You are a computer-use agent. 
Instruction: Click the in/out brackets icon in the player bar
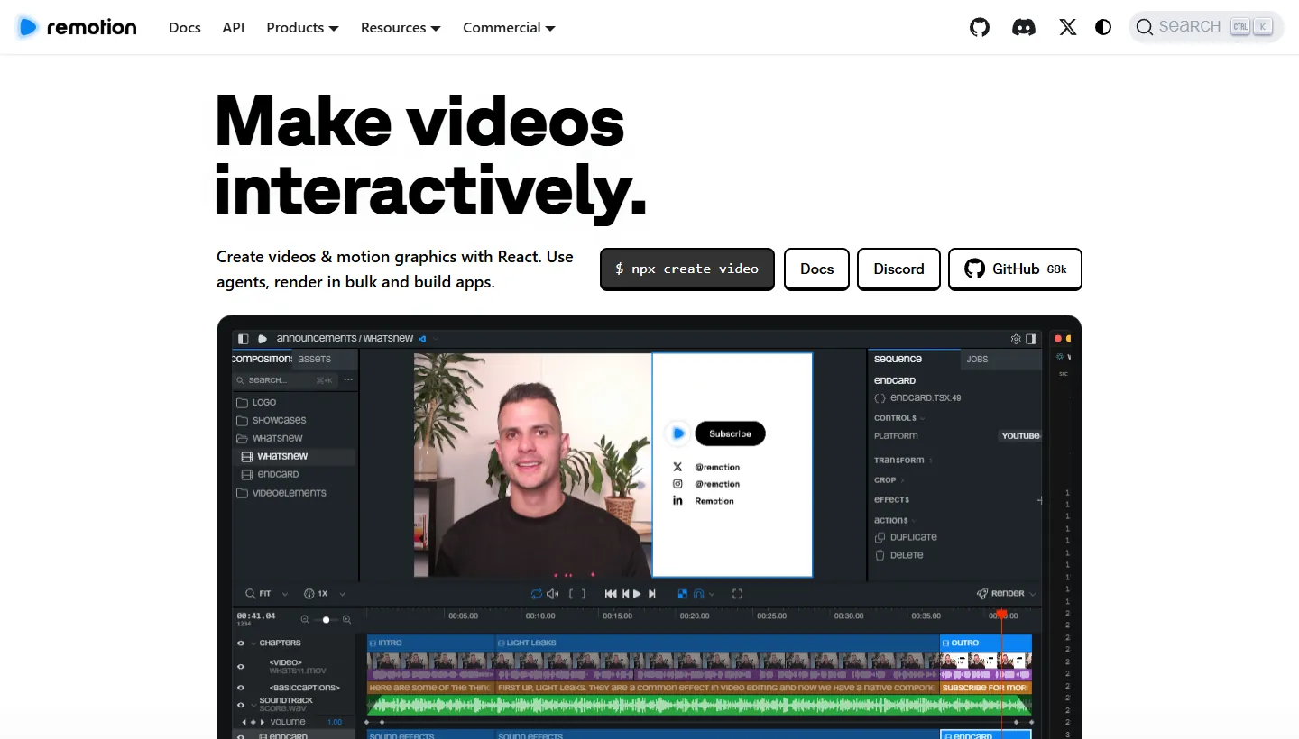coord(577,594)
